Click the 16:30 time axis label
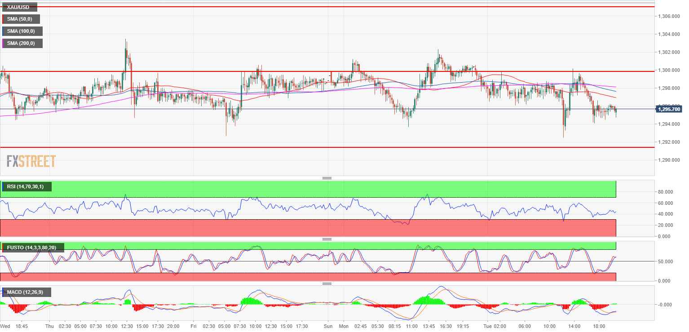This screenshot has height=332, width=689. (446, 326)
